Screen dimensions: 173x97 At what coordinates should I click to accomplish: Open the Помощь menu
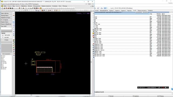[65, 6]
